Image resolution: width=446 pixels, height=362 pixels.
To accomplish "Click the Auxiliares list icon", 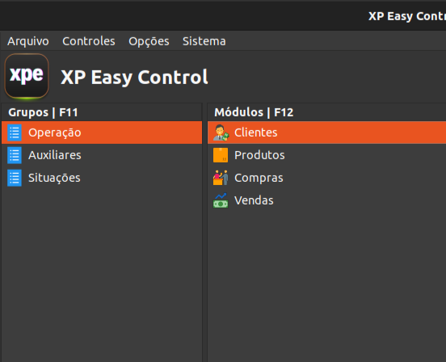I will click(x=15, y=155).
